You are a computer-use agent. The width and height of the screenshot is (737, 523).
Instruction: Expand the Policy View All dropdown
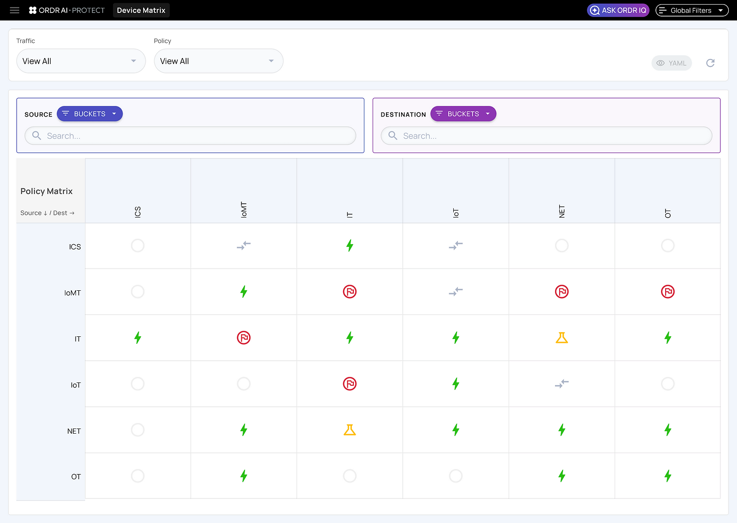point(219,61)
